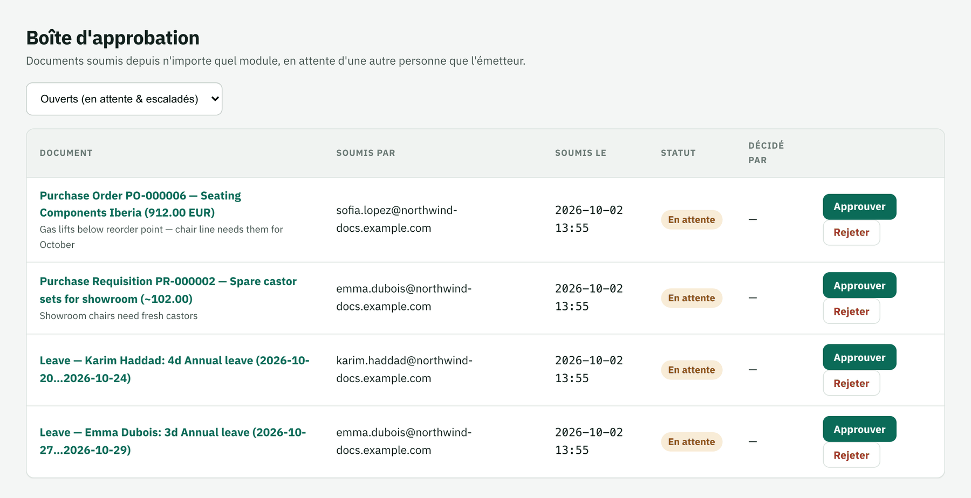Reject Purchase Requisition PR-000002
Viewport: 971px width, 498px height.
tap(851, 312)
